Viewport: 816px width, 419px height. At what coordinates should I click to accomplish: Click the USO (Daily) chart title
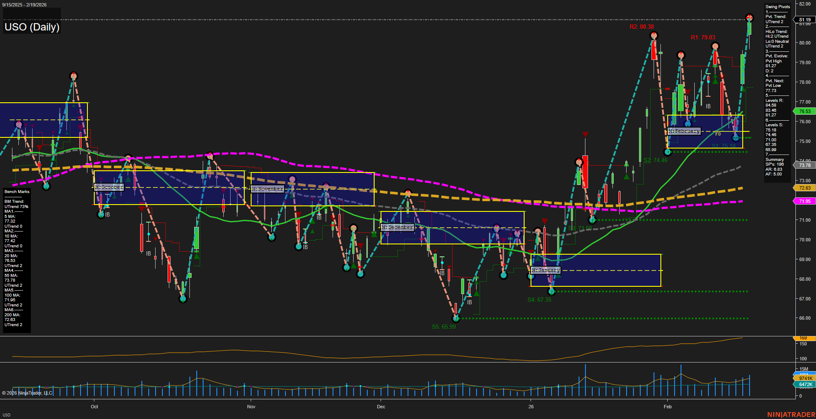coord(32,27)
